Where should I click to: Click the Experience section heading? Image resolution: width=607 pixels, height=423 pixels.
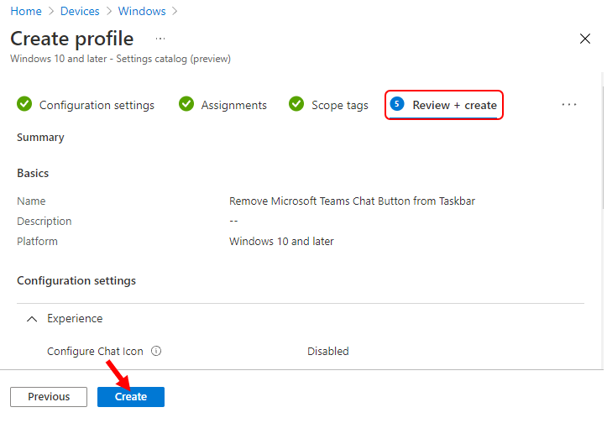click(75, 318)
